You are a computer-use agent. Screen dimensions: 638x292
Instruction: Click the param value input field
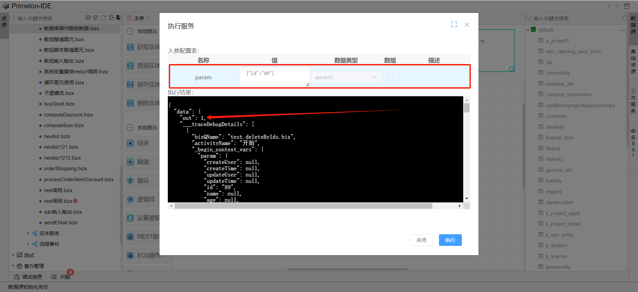pos(274,77)
